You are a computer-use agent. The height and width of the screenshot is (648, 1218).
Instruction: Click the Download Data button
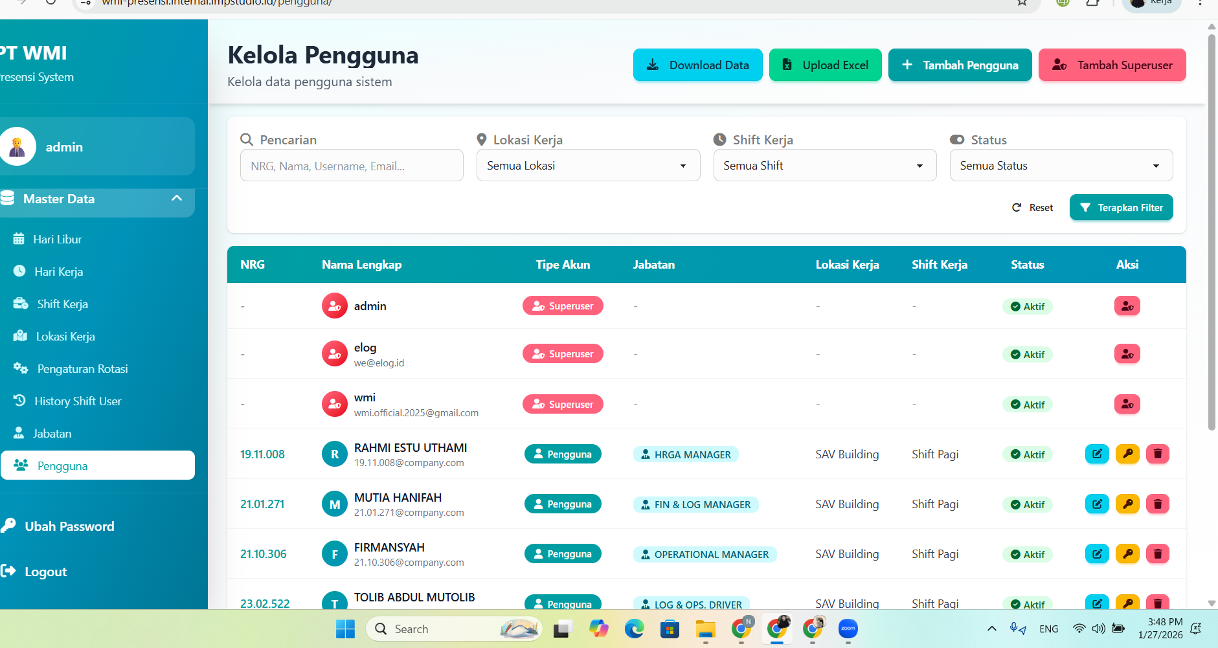click(x=697, y=65)
